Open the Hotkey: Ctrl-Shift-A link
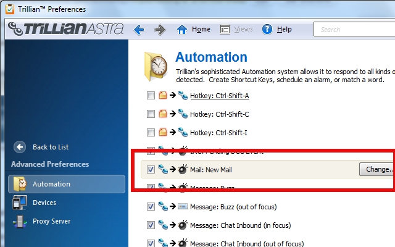The image size is (395, 247). point(220,96)
